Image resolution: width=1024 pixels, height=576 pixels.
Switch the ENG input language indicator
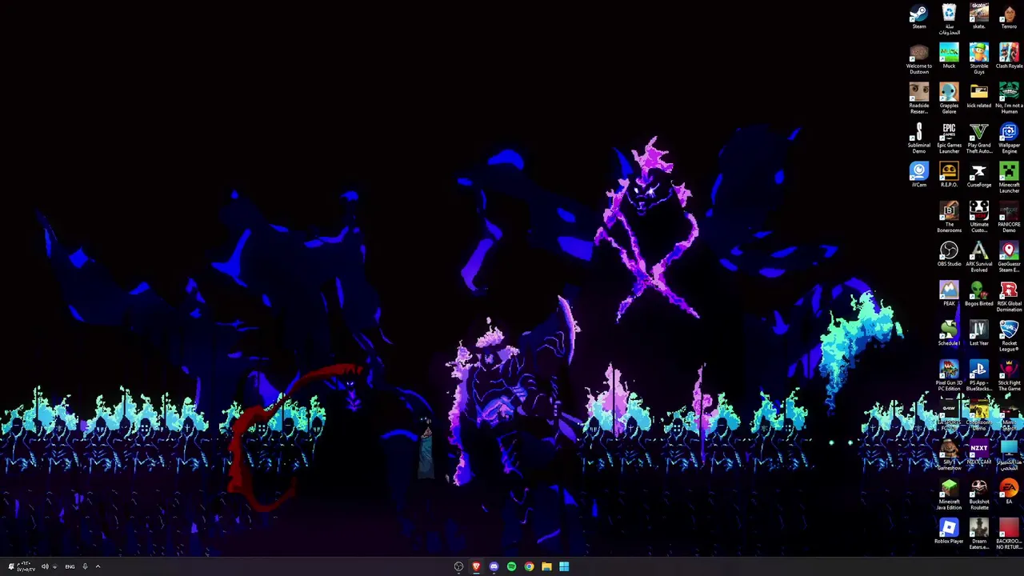point(70,566)
